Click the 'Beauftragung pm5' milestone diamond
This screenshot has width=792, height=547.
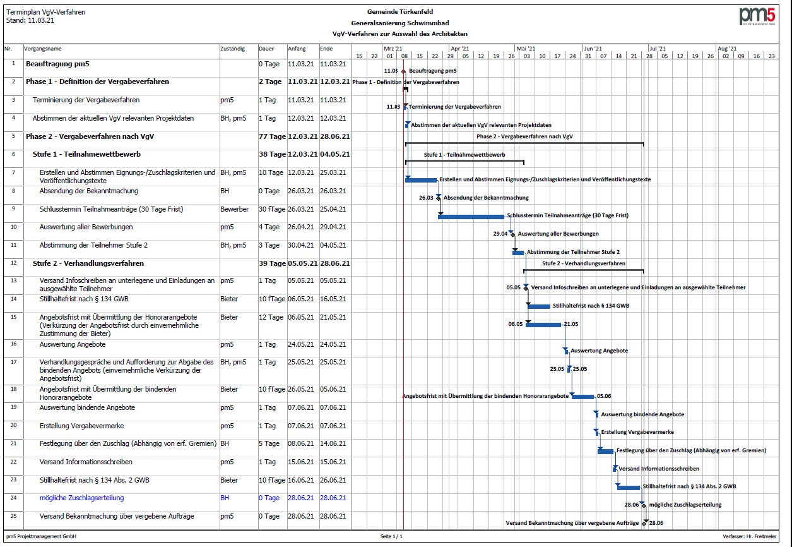[403, 71]
